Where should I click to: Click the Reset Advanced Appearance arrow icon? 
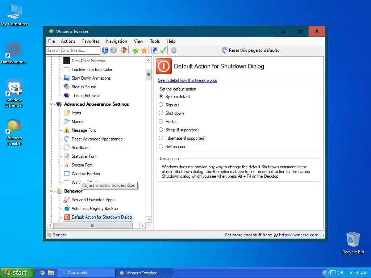click(x=67, y=139)
